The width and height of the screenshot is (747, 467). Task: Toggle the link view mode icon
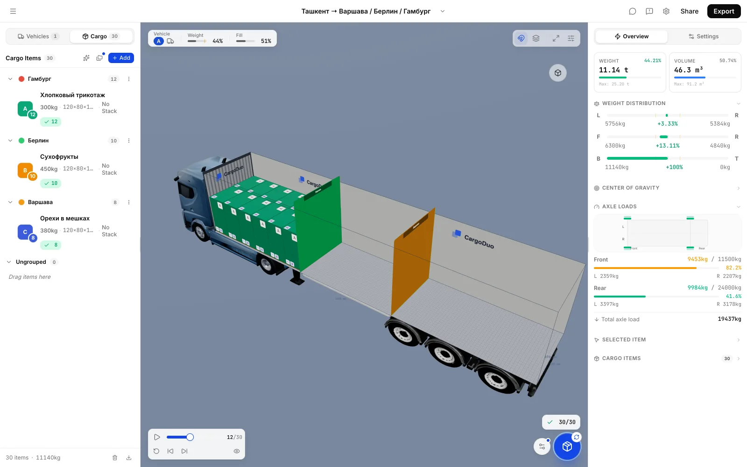pyautogui.click(x=521, y=38)
